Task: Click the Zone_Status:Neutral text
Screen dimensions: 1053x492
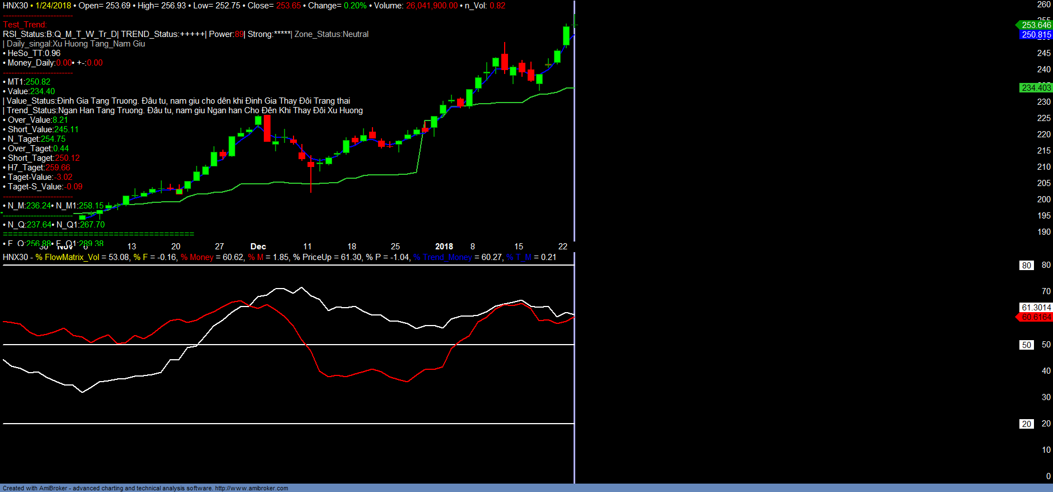Action: coord(332,34)
